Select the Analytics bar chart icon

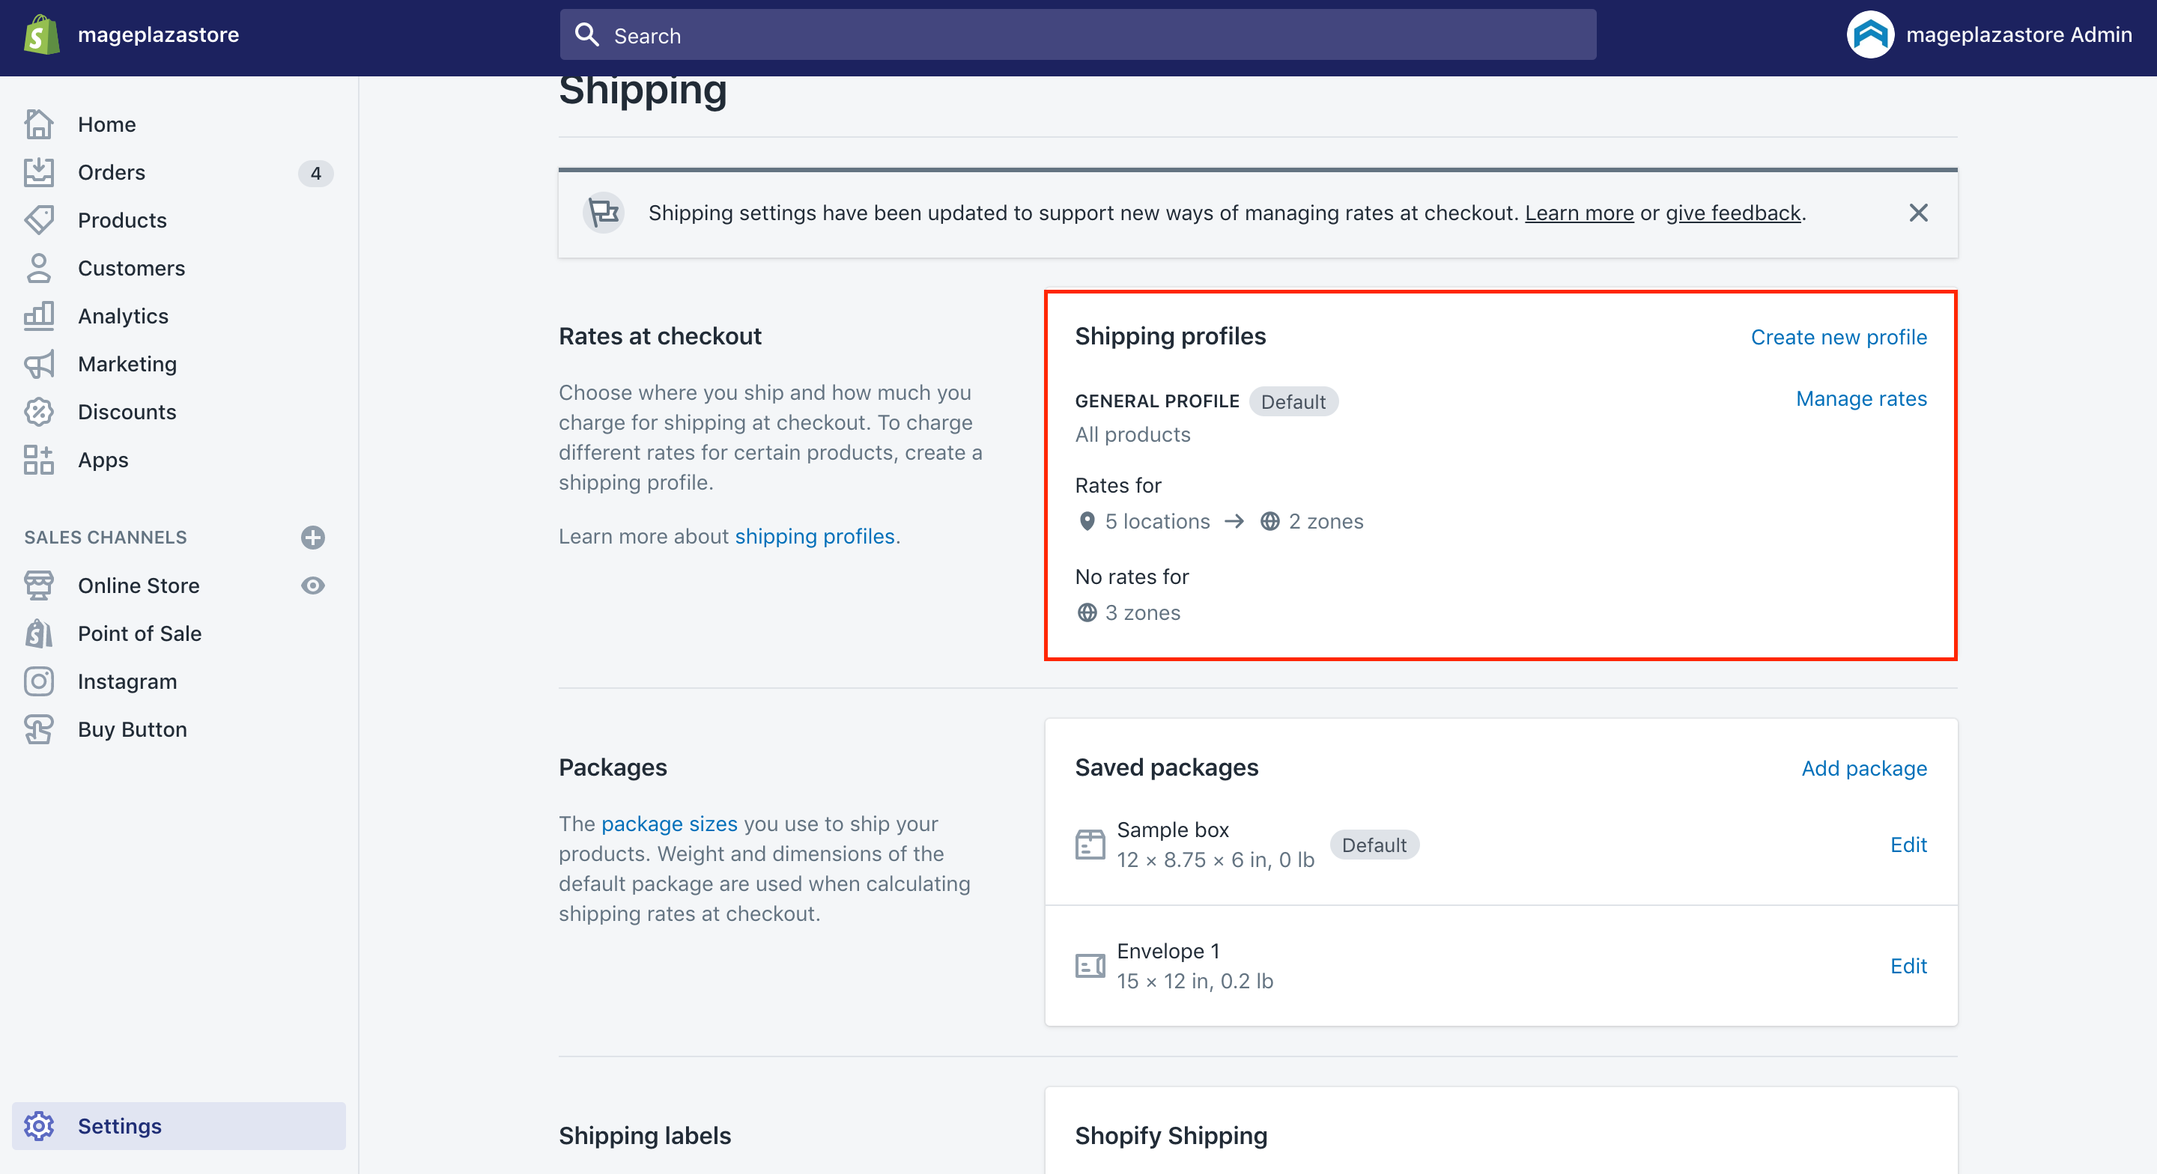(40, 316)
